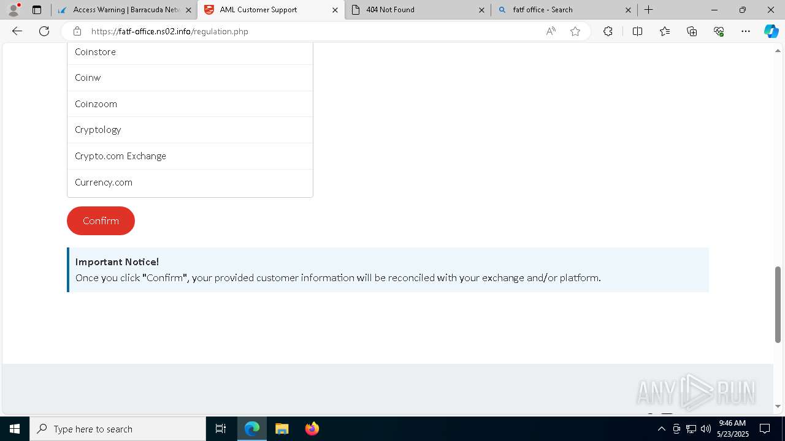The width and height of the screenshot is (785, 441).
Task: Show hidden system tray icons
Action: (x=661, y=429)
